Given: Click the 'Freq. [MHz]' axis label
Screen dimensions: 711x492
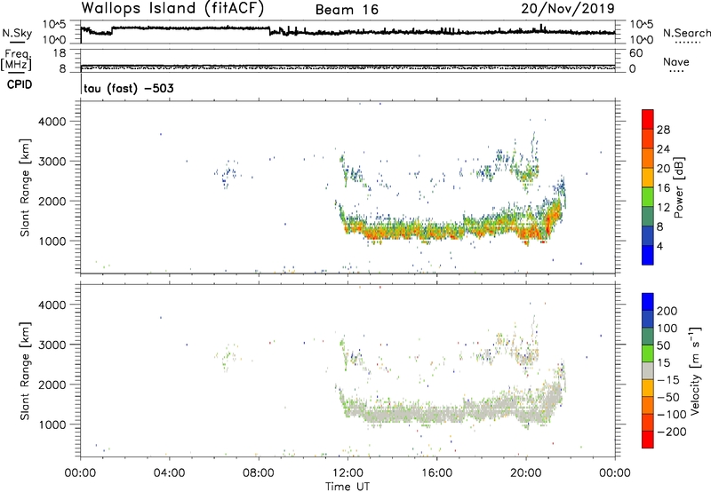Looking at the screenshot, I should 16,60.
